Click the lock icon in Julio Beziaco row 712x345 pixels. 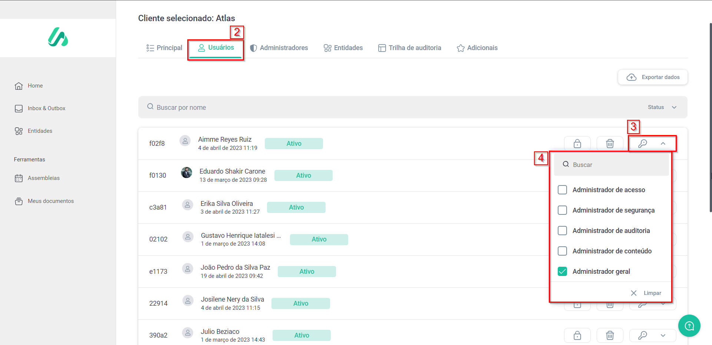tap(577, 335)
